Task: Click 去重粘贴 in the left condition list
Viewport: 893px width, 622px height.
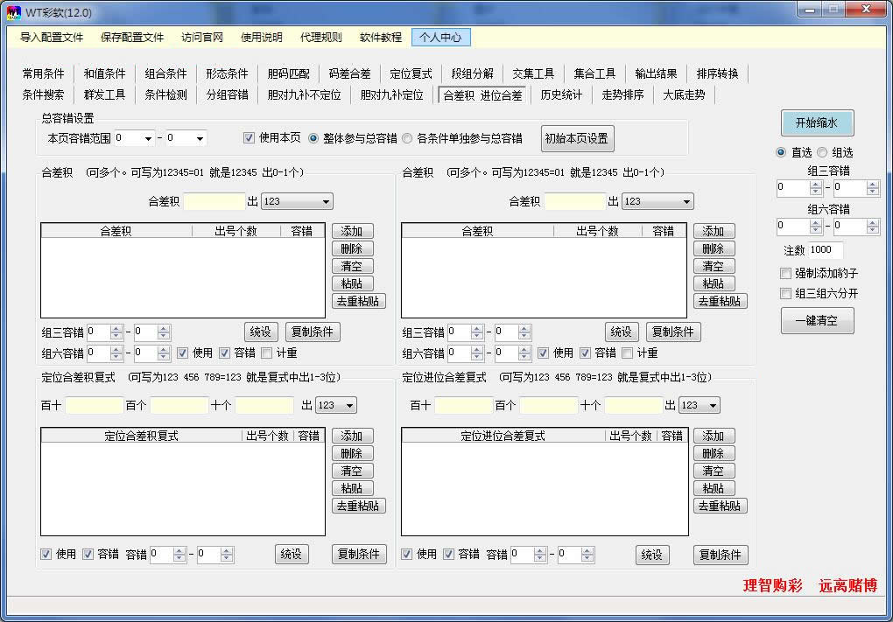Action: click(x=359, y=300)
